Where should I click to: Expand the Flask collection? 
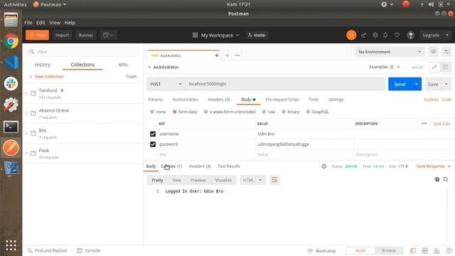tap(26, 154)
